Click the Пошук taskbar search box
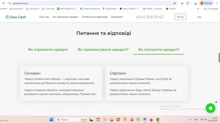This screenshot has width=220, height=123. (72, 120)
